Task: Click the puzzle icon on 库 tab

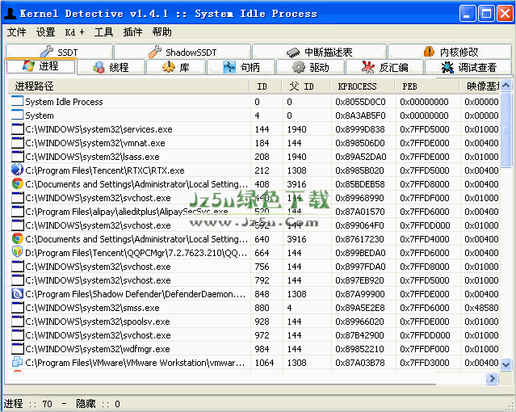Action: tap(169, 67)
